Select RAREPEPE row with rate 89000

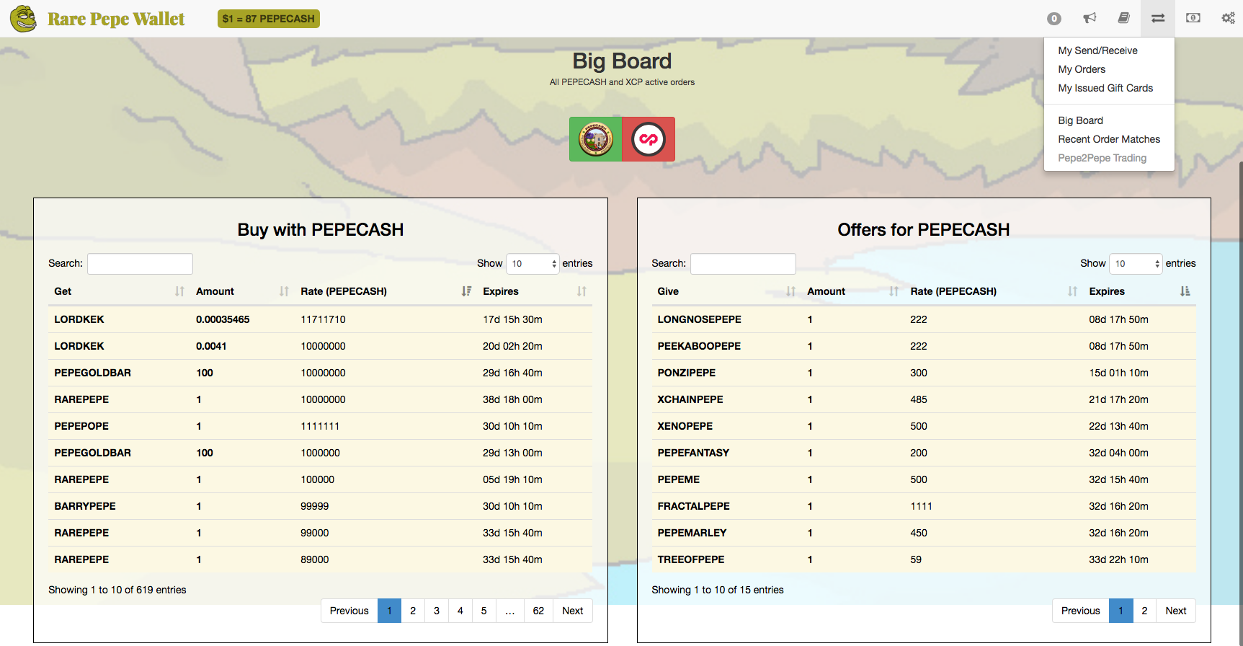[x=320, y=559]
